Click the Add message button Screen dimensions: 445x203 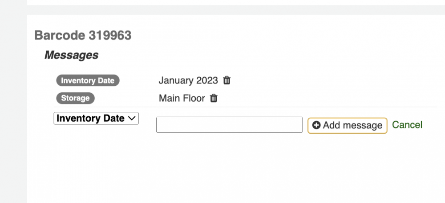[348, 125]
